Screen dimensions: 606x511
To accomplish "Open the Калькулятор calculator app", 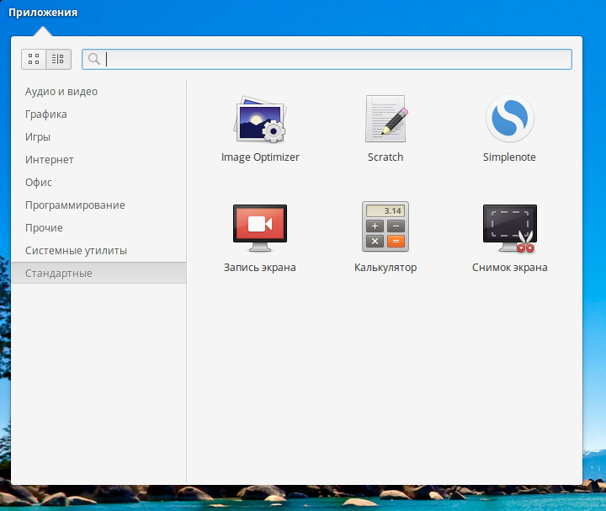I will coord(385,227).
